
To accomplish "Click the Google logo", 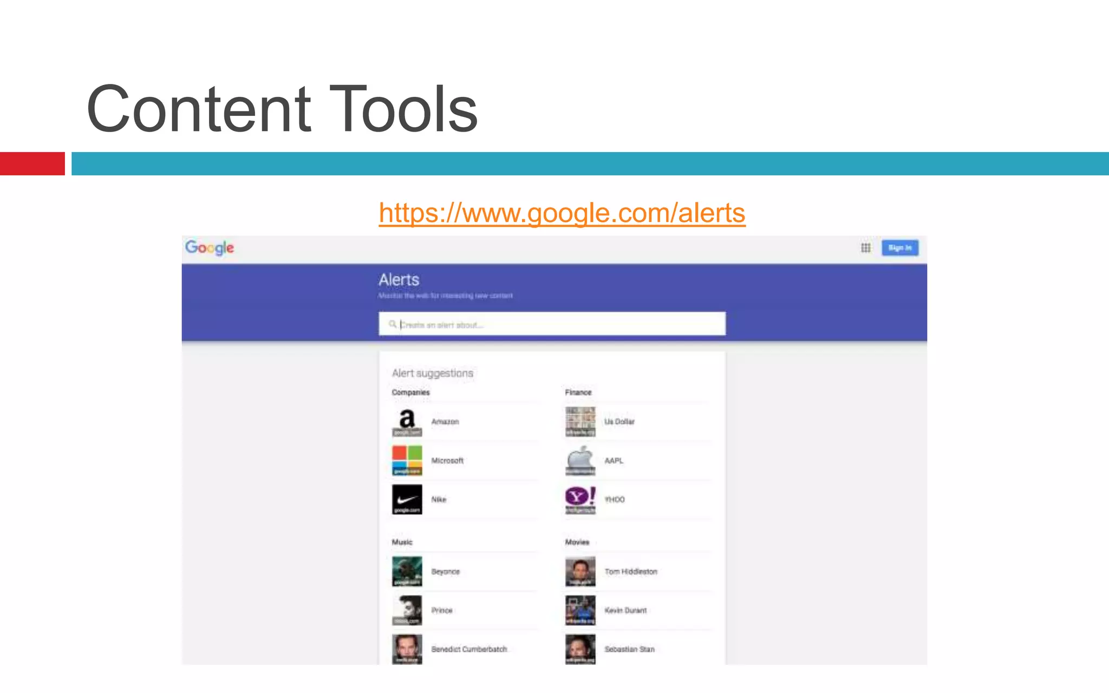I will (210, 248).
